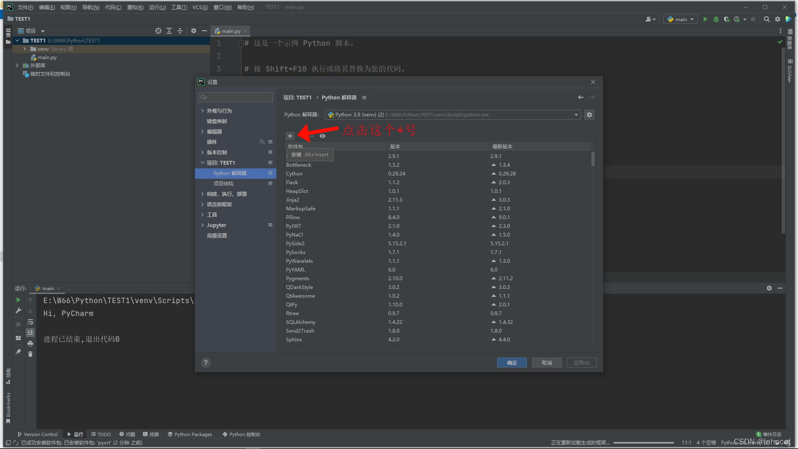
Task: Collapse 项目: TEST1 settings section
Action: [x=202, y=163]
